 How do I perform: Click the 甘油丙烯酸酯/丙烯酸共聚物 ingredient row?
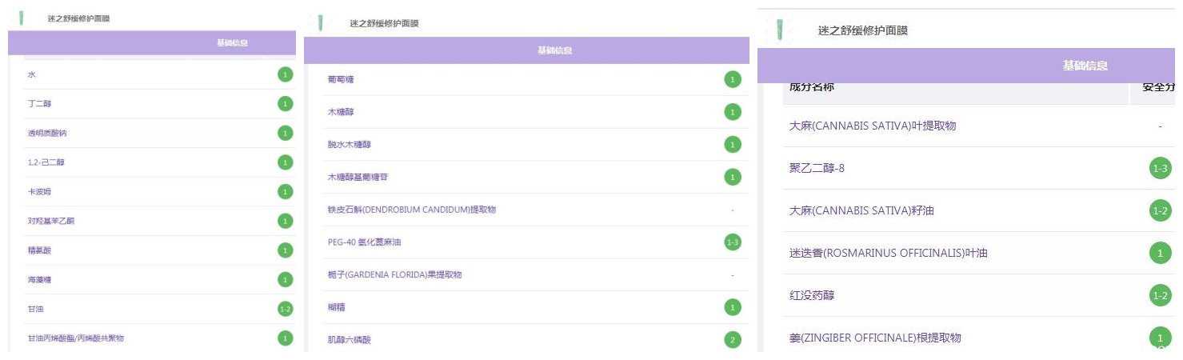76,338
